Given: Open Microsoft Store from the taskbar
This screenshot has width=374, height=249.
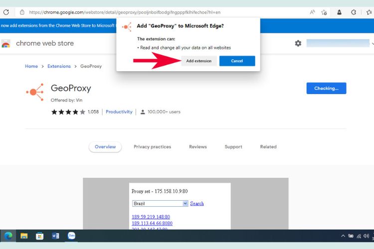Looking at the screenshot, I should 39,236.
